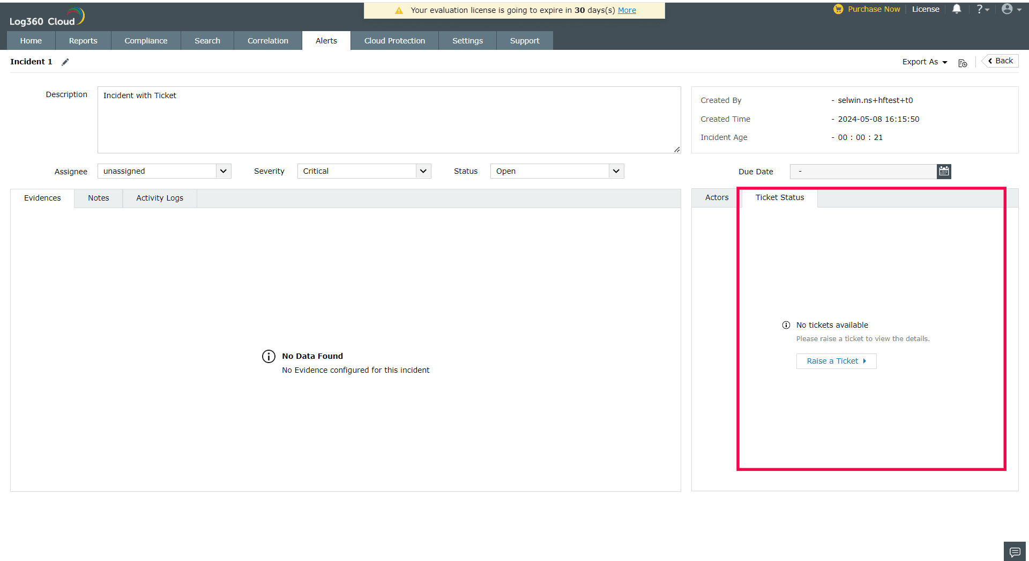Open the chat support bubble icon
The width and height of the screenshot is (1029, 561).
[1014, 551]
